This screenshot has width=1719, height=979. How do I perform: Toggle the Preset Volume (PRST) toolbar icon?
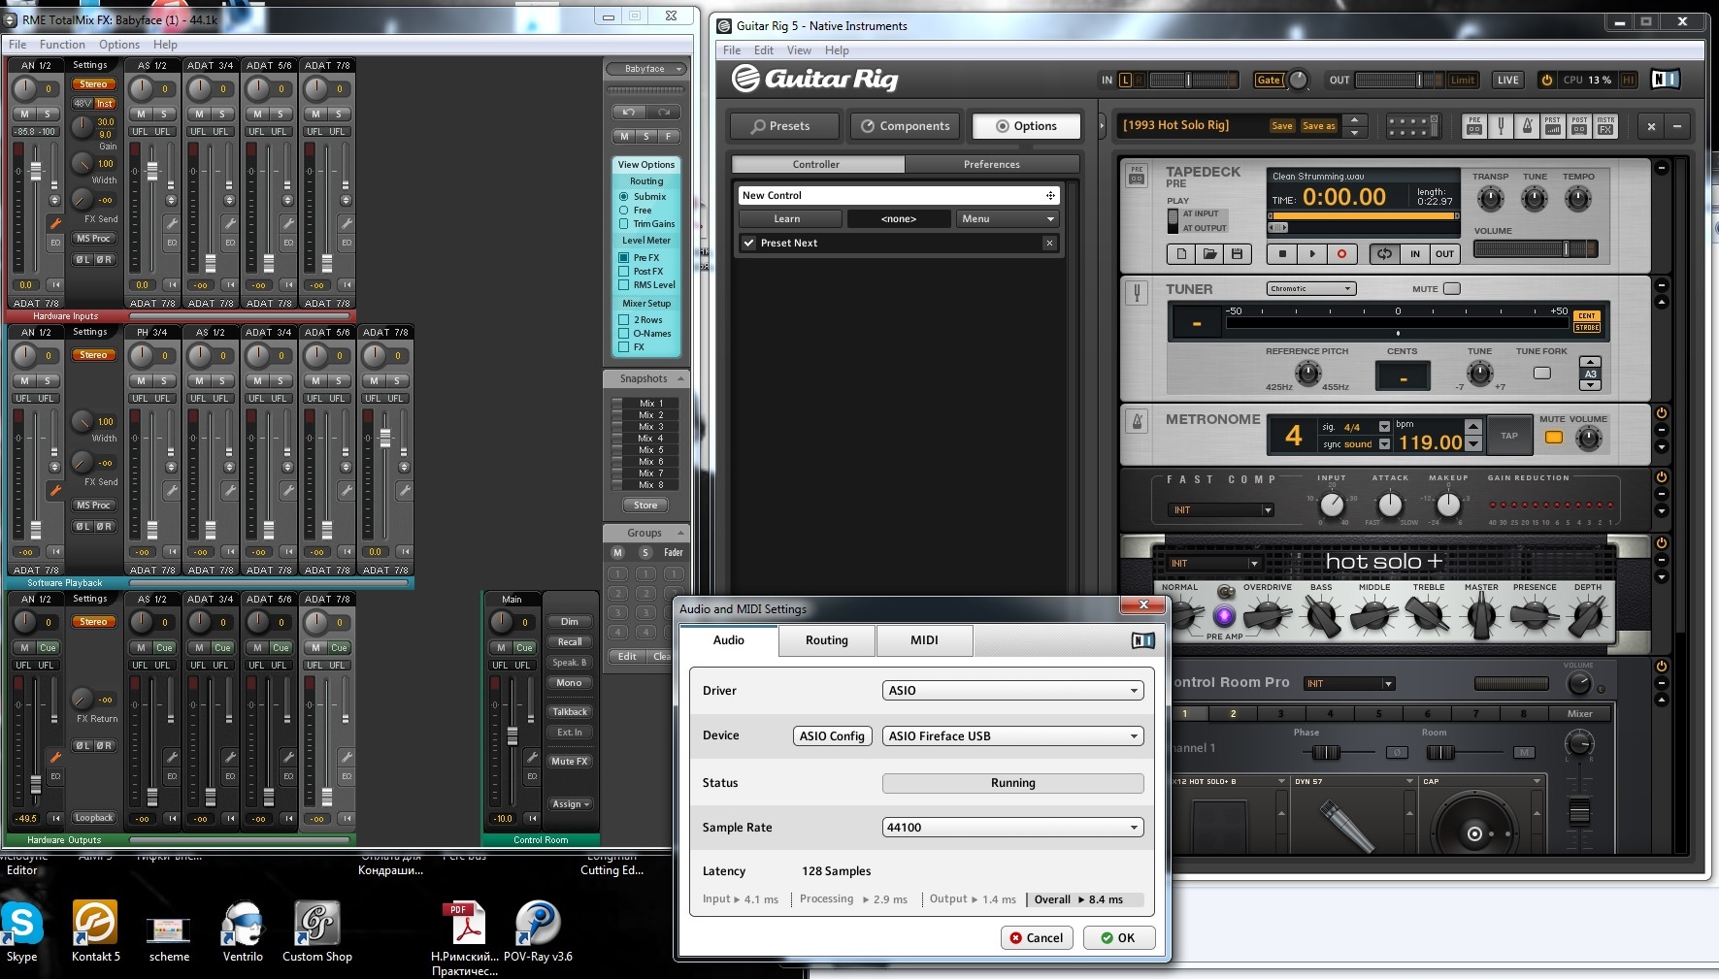click(1553, 126)
